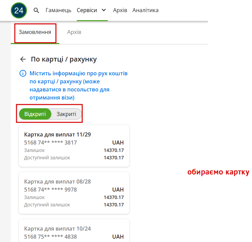Open the Сервіси menu item
Screen dimensions: 252x242
coord(87,10)
